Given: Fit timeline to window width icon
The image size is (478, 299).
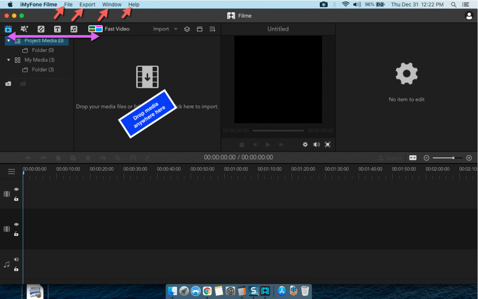Looking at the screenshot, I should coord(413,158).
